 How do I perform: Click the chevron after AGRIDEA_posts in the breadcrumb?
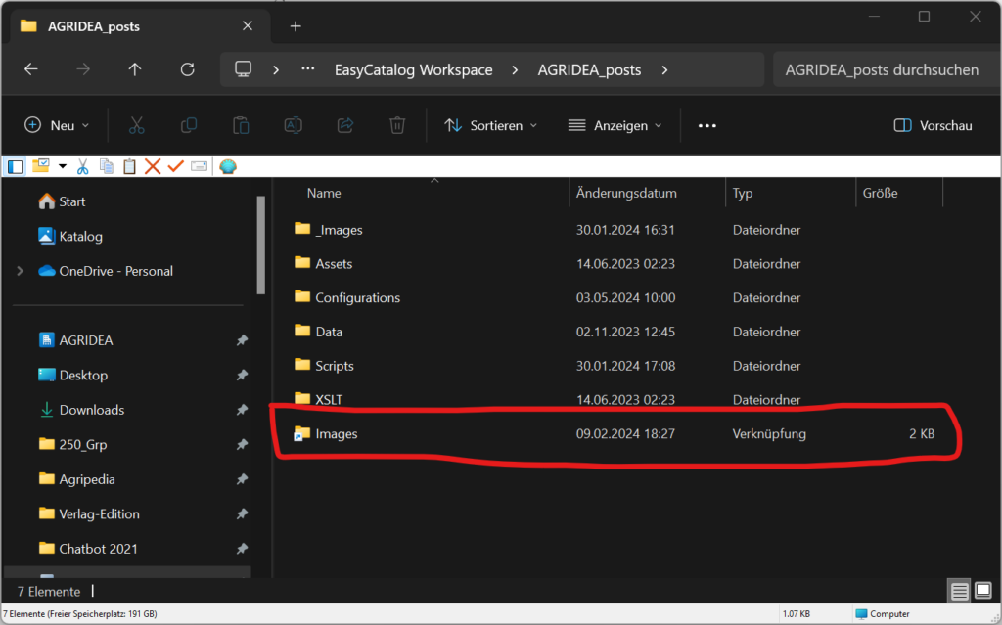664,69
